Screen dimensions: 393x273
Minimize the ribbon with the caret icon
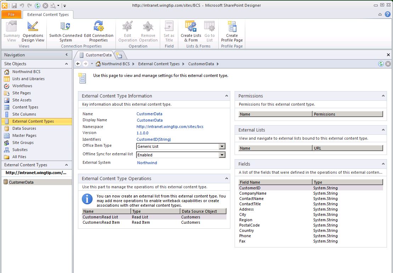coord(380,15)
